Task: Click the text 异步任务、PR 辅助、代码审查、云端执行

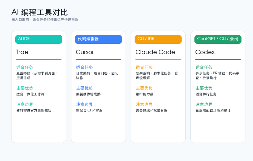Action: coord(217,76)
